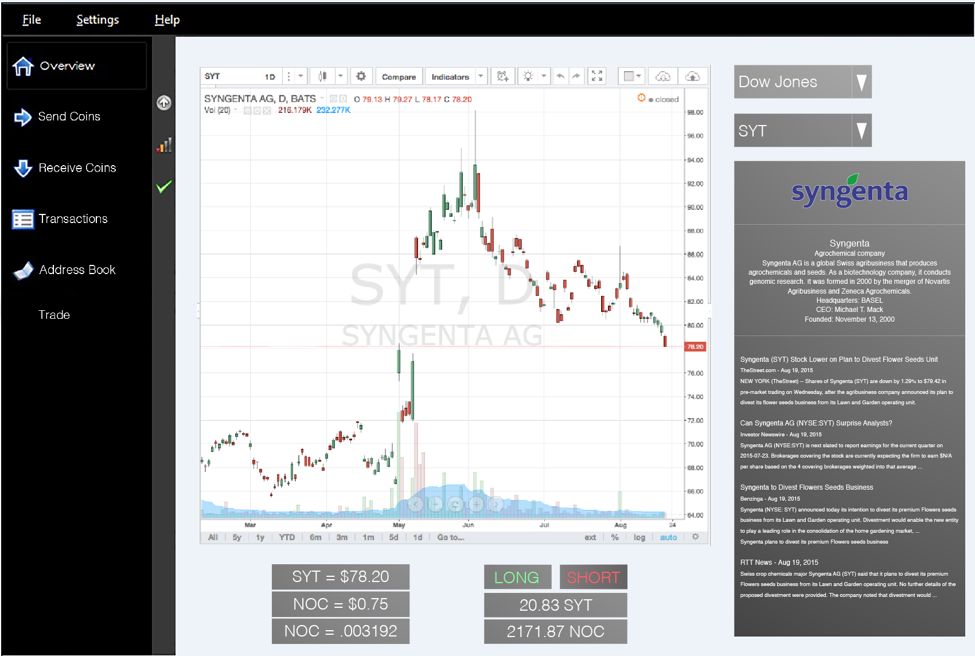The width and height of the screenshot is (975, 656).
Task: Open the SYT stock dropdown
Action: pos(803,130)
